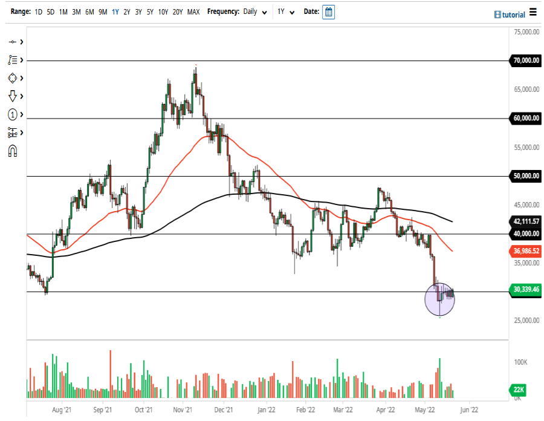Choose the down arrow annotation tool
Image resolution: width=544 pixels, height=421 pixels.
coord(12,96)
